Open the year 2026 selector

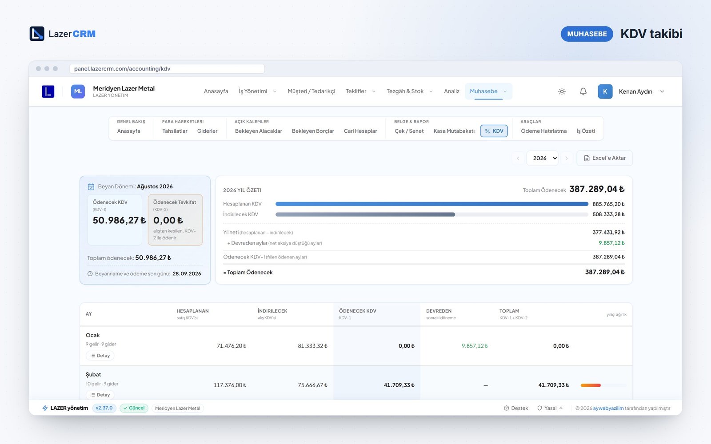click(x=542, y=158)
